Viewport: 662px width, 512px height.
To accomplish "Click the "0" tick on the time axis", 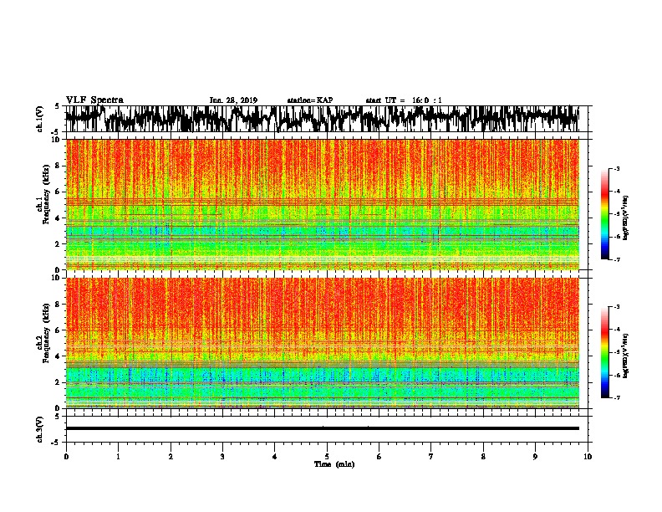I will 66,457.
